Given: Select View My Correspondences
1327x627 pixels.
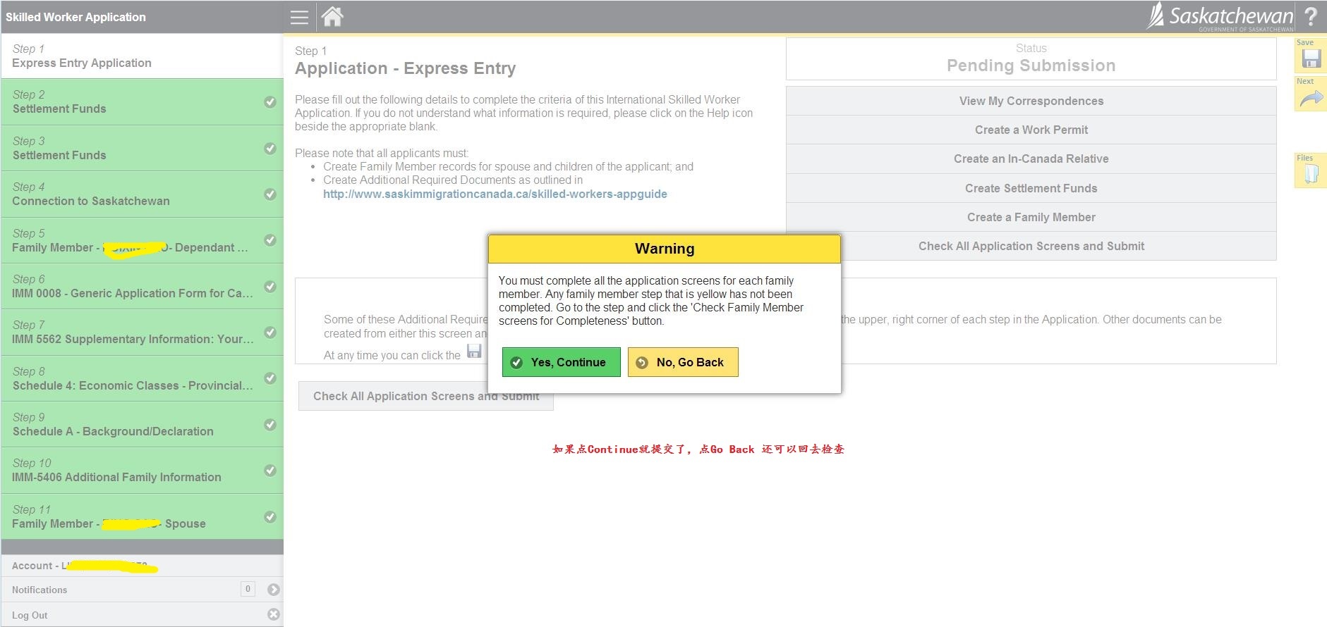Looking at the screenshot, I should point(1031,101).
